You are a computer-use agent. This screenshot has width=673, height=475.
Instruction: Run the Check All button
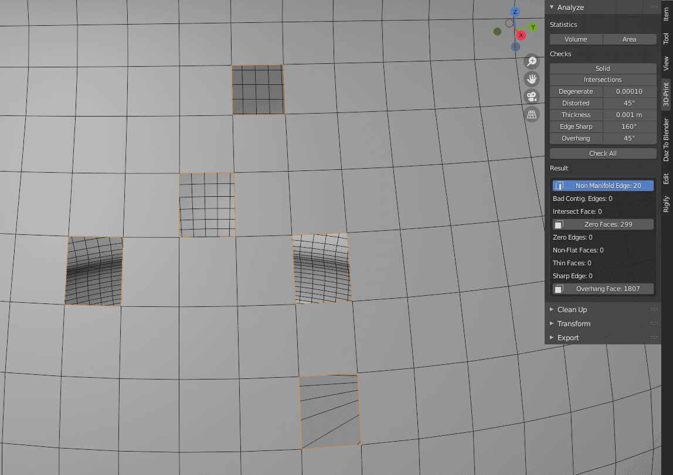click(x=603, y=153)
